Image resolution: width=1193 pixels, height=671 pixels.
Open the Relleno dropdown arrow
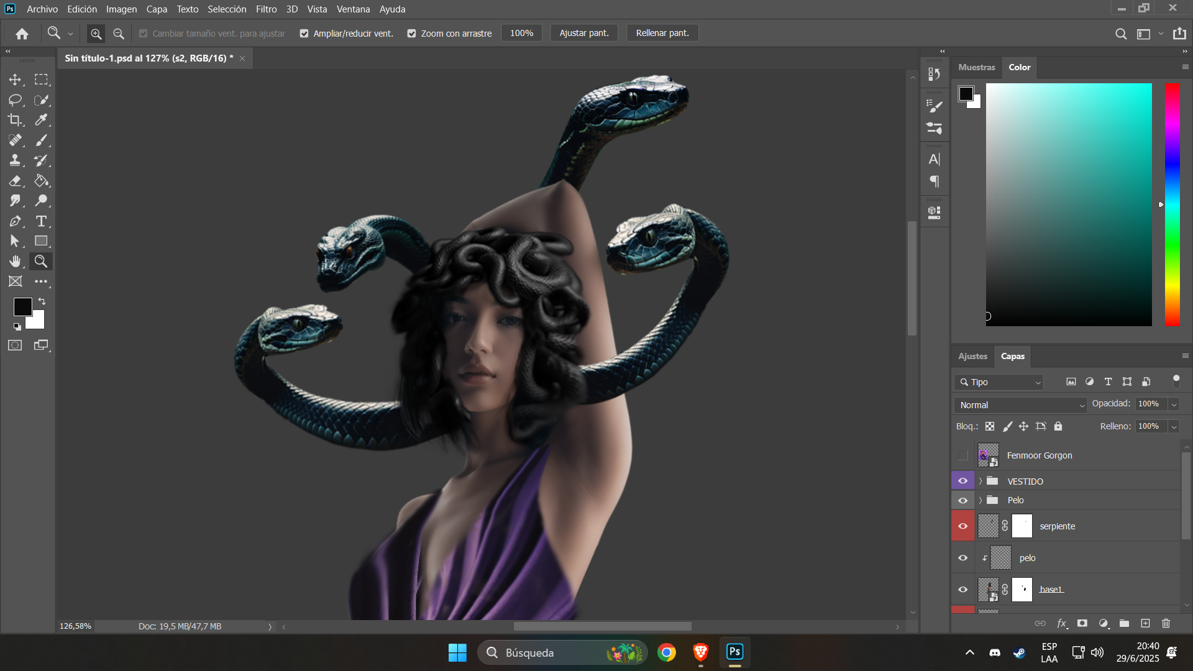1174,427
